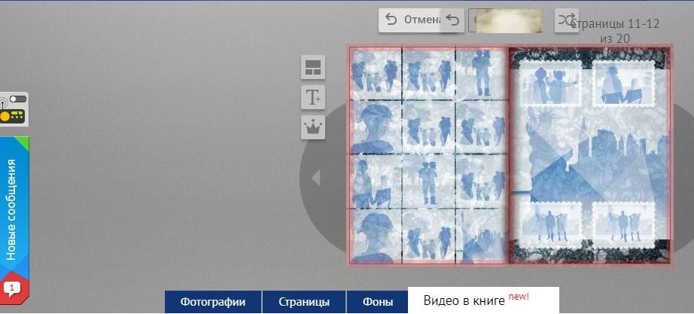Click the parchment background thumbnail at top

[x=509, y=20]
